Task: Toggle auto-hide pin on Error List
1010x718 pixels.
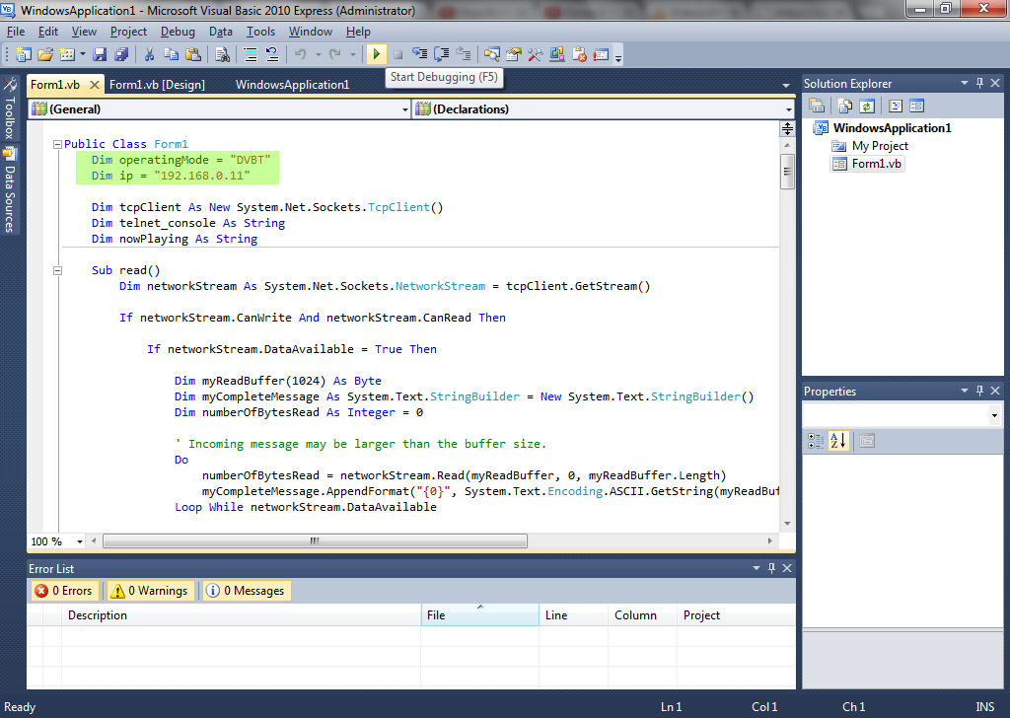Action: 771,568
